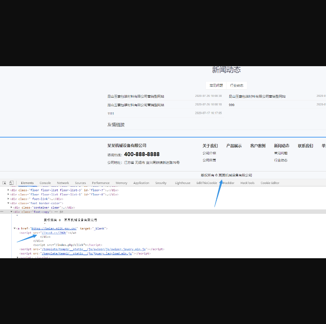The width and height of the screenshot is (326, 324).
Task: Open the 昆山玉豪 article dated 10:08:18
Action: tap(136, 105)
